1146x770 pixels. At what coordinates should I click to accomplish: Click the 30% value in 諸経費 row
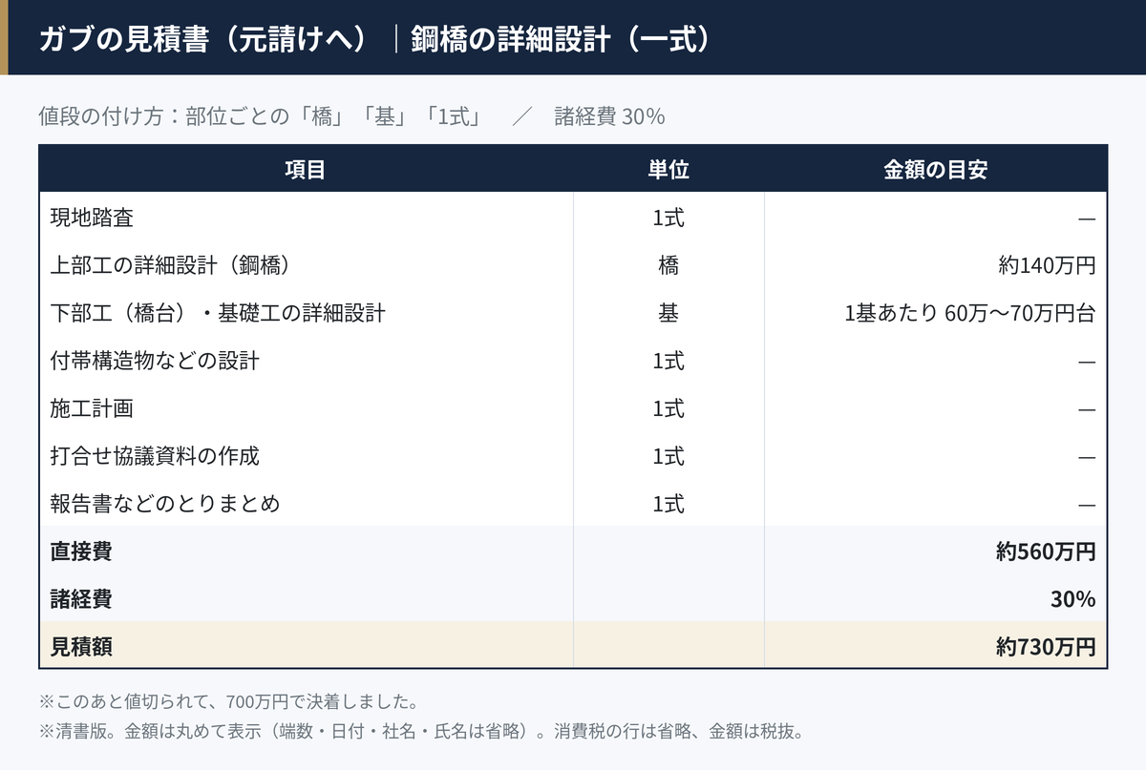(x=1072, y=599)
